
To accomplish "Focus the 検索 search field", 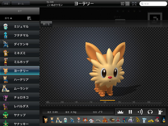I will click(153, 4).
